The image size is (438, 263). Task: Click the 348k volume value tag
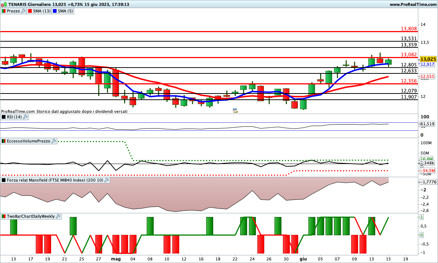pyautogui.click(x=429, y=163)
